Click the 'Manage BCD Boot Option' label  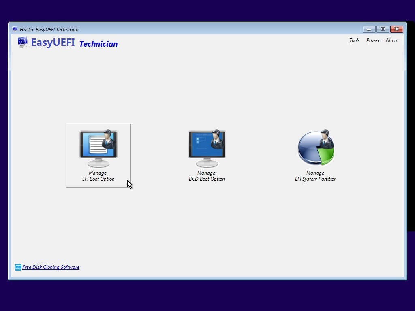(207, 176)
